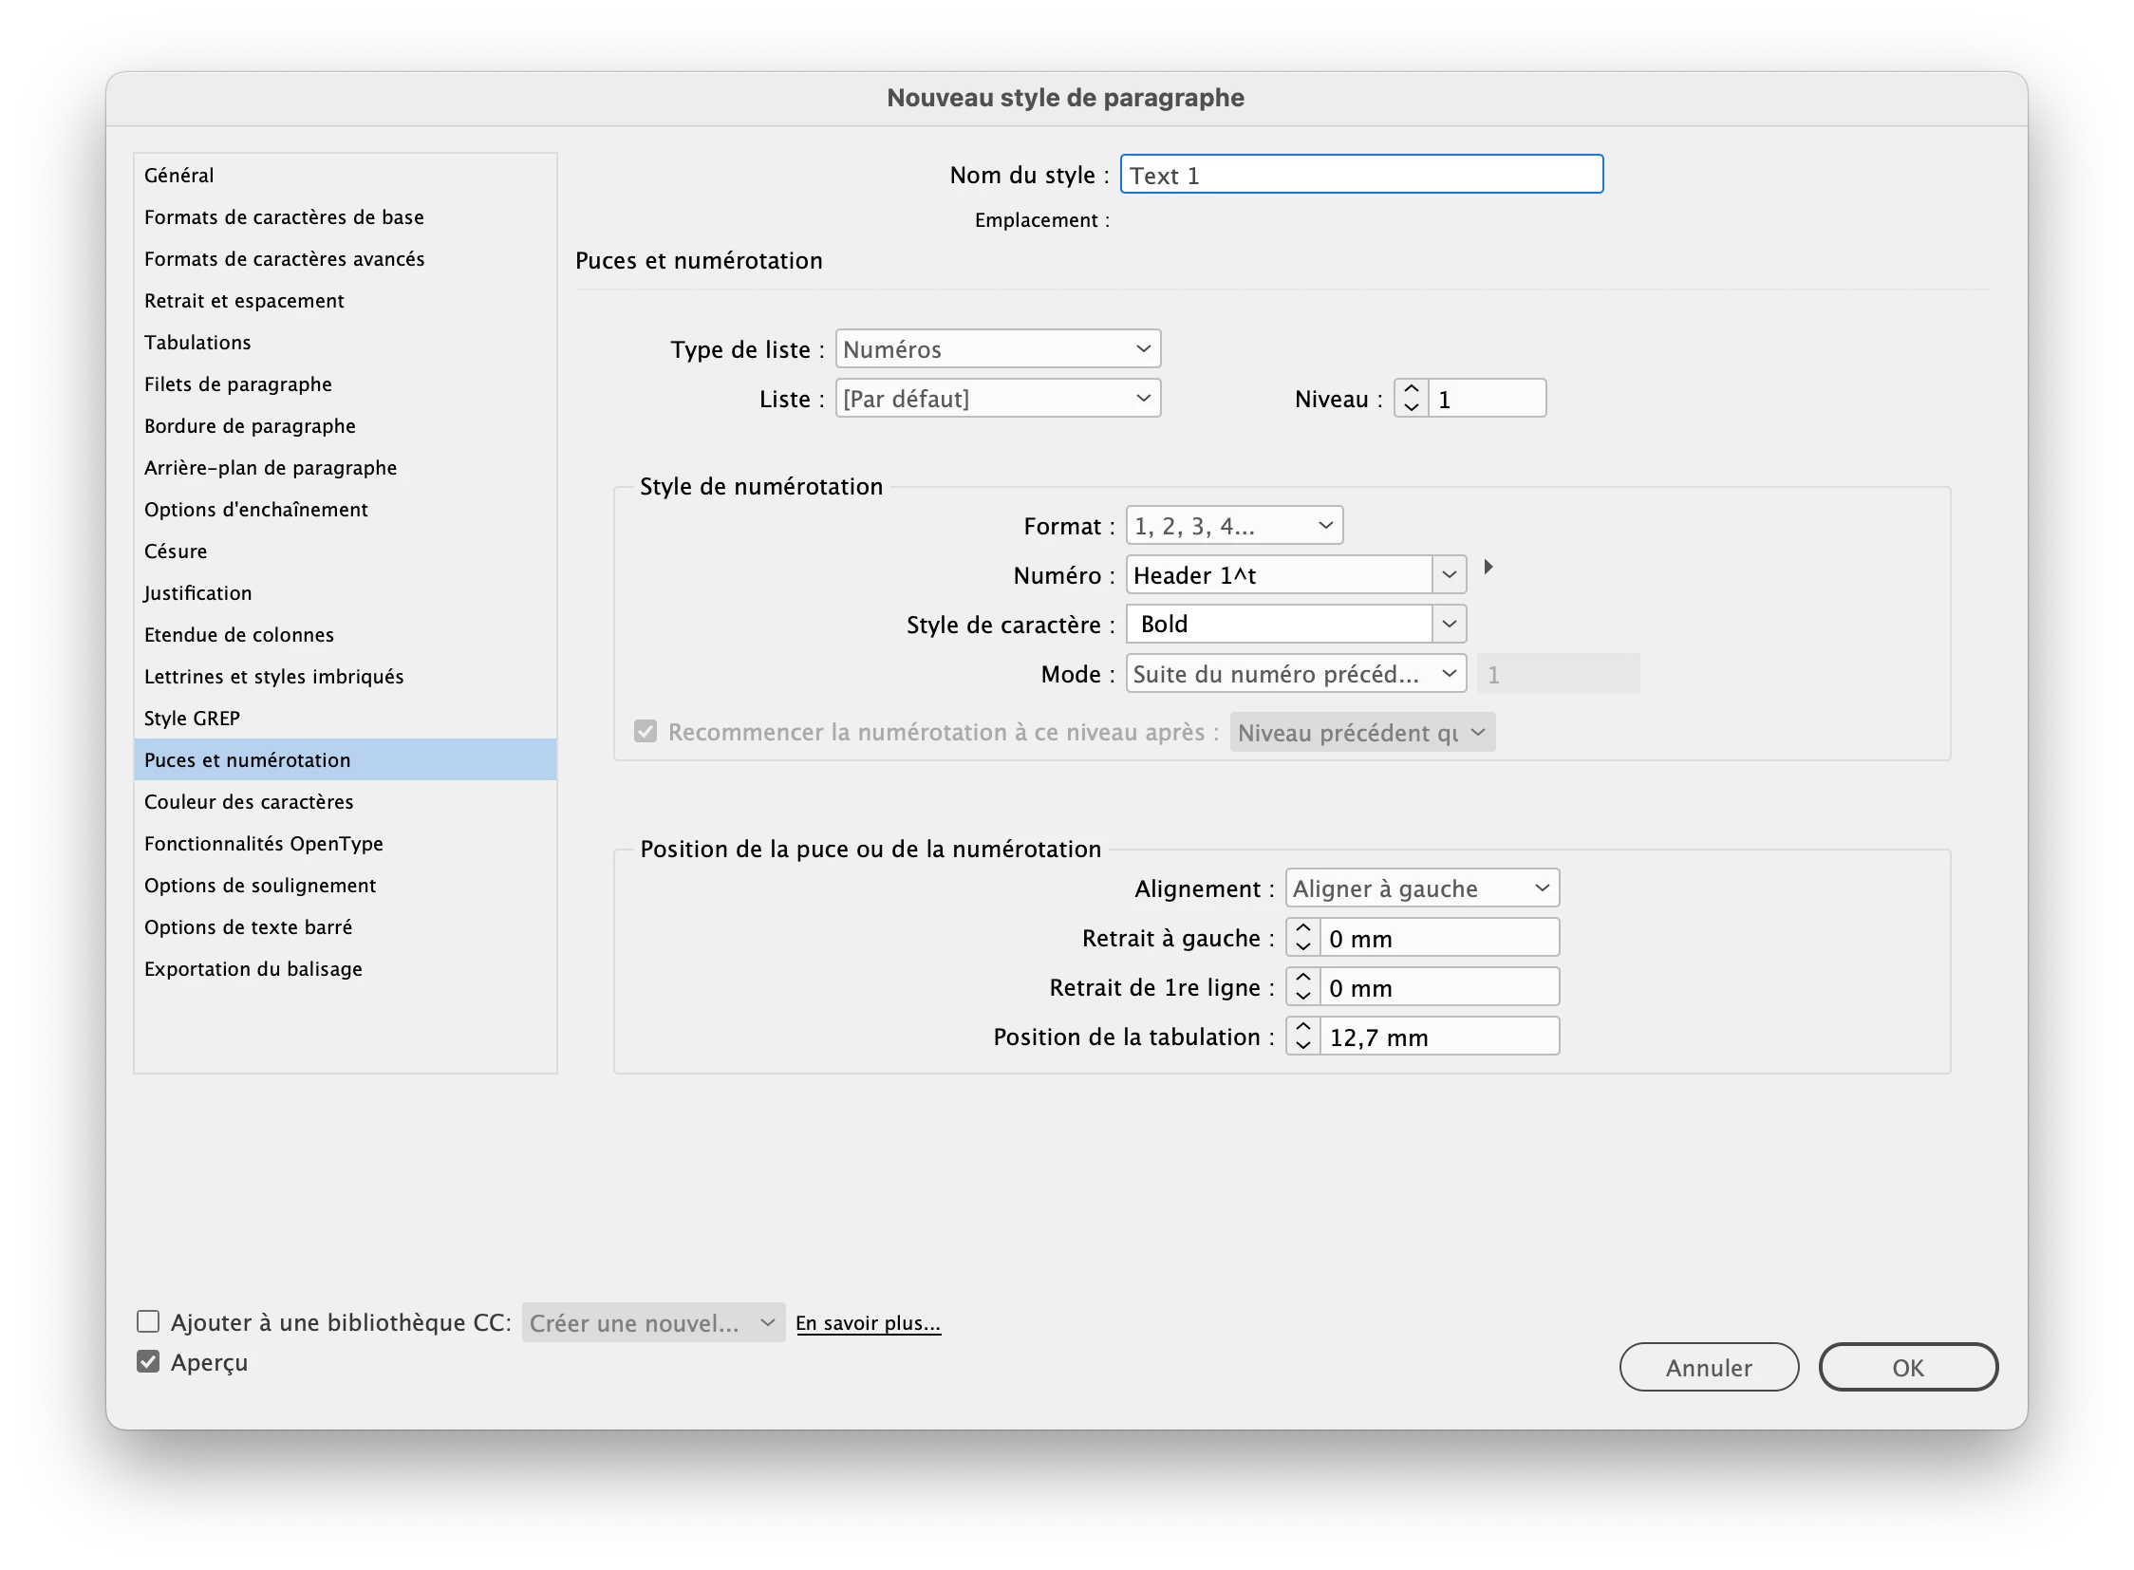Open Type de liste Numéros dropdown
2134x1570 pixels.
[997, 348]
